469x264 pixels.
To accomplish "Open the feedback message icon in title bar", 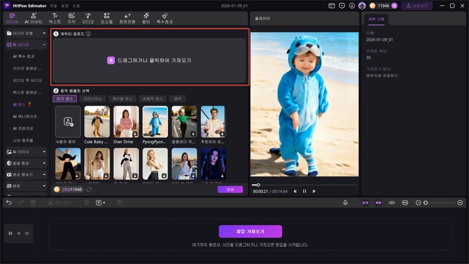I will (x=342, y=6).
